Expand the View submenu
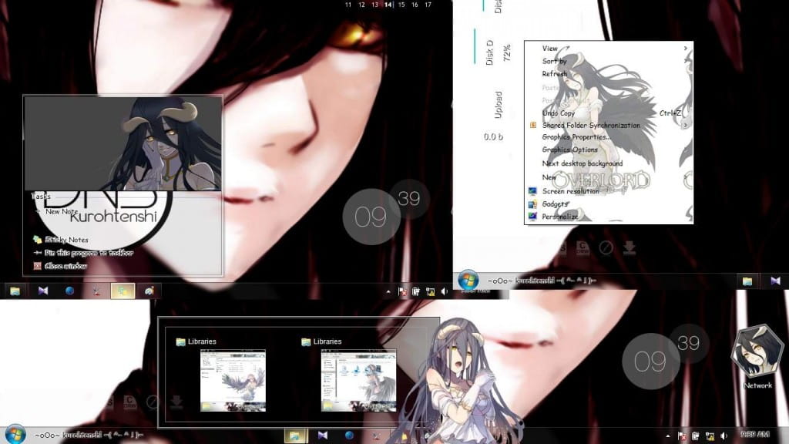Screen dimensions: 789x444 [550, 48]
